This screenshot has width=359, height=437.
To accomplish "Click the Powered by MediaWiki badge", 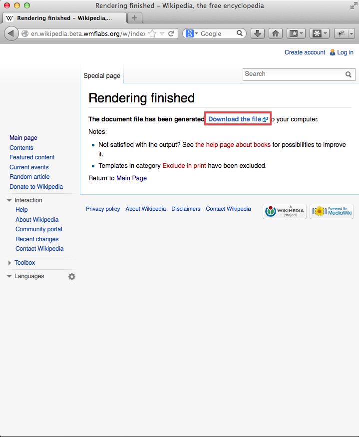I will click(332, 211).
